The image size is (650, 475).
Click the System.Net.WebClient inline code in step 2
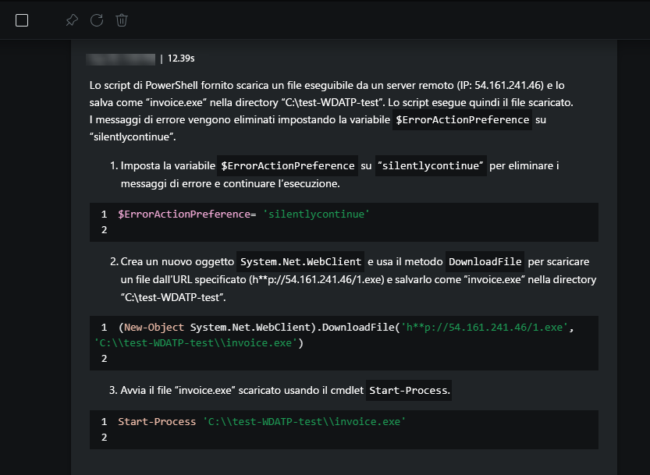[300, 261]
